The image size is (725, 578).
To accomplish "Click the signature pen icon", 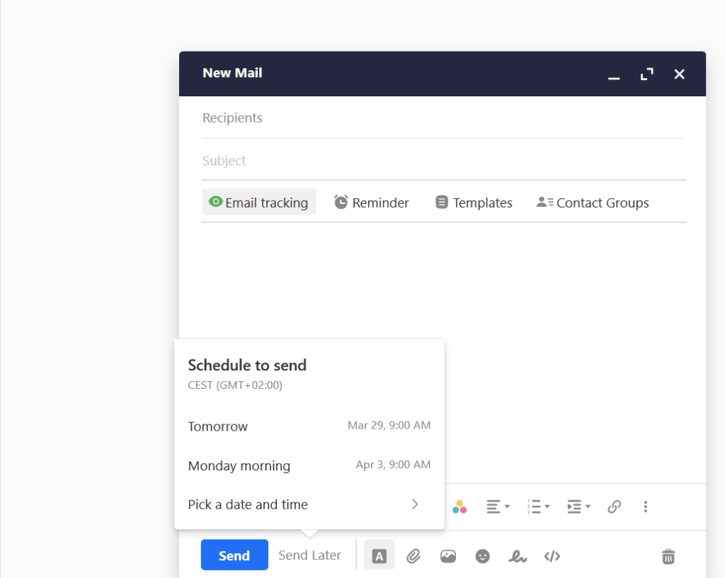I will click(518, 556).
